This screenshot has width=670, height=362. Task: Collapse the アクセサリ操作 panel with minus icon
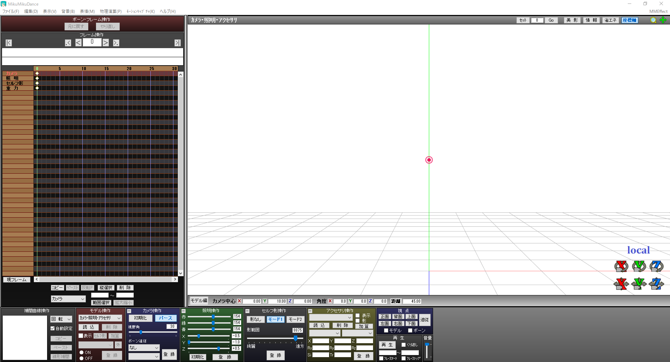click(310, 311)
